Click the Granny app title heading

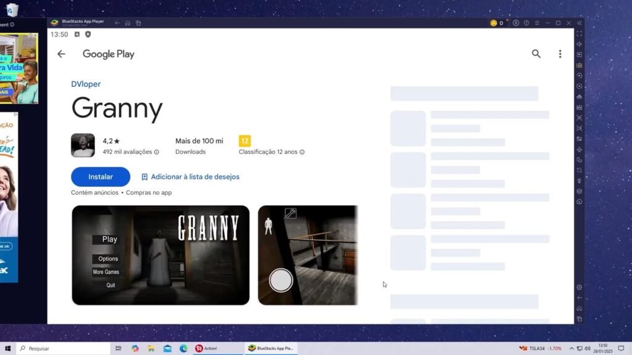[x=117, y=108]
